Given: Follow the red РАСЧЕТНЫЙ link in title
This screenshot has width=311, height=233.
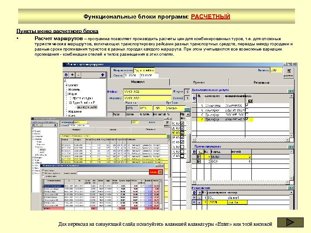Looking at the screenshot, I should (x=210, y=16).
